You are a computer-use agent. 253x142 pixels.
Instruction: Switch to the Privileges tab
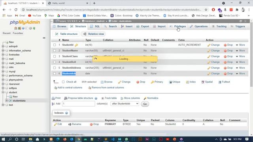pyautogui.click(x=177, y=26)
